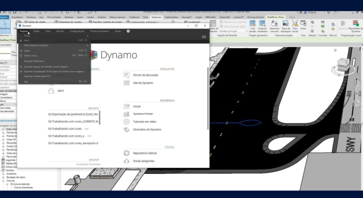
Task: Click the Fórum de discussão icon
Action: pos(126,75)
